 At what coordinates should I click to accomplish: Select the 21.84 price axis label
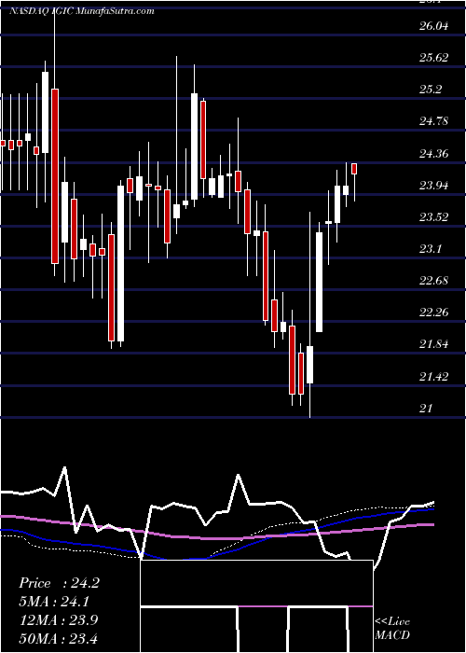[433, 344]
